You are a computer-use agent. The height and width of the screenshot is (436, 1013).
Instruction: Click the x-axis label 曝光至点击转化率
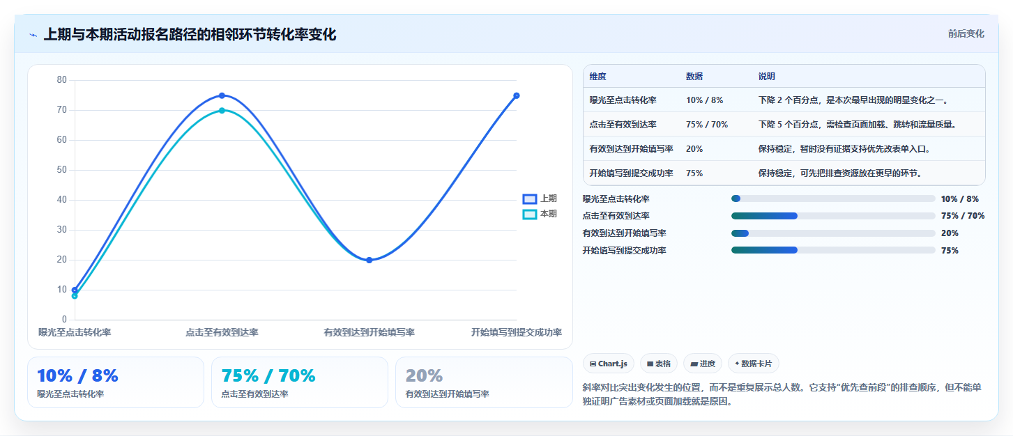(75, 332)
